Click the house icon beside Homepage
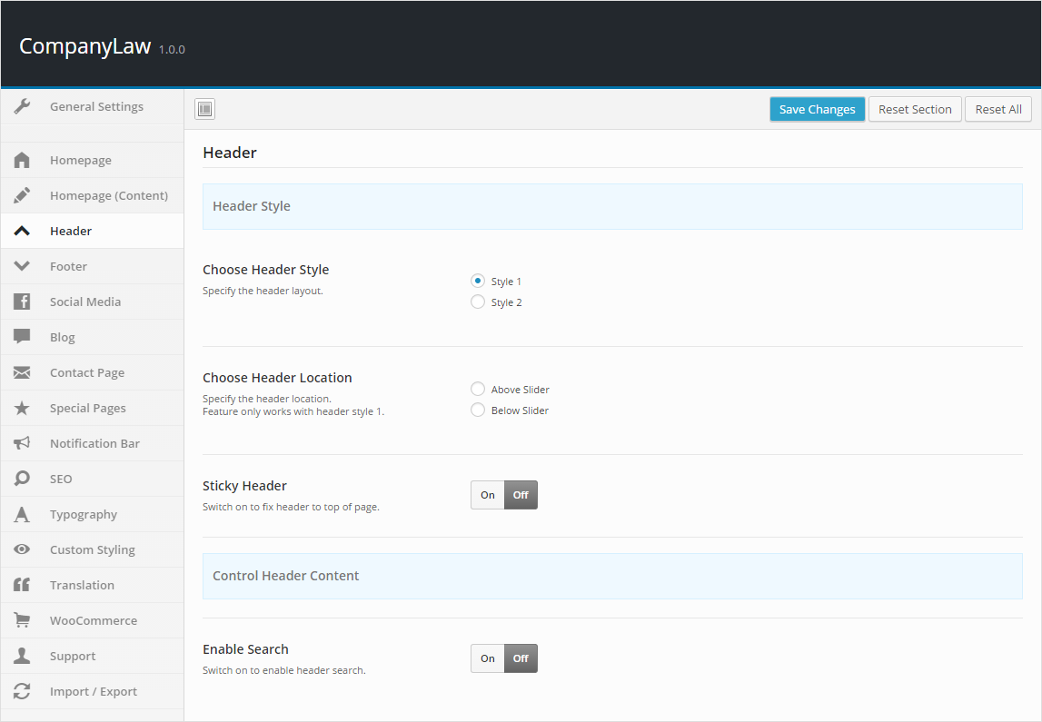 [x=23, y=160]
